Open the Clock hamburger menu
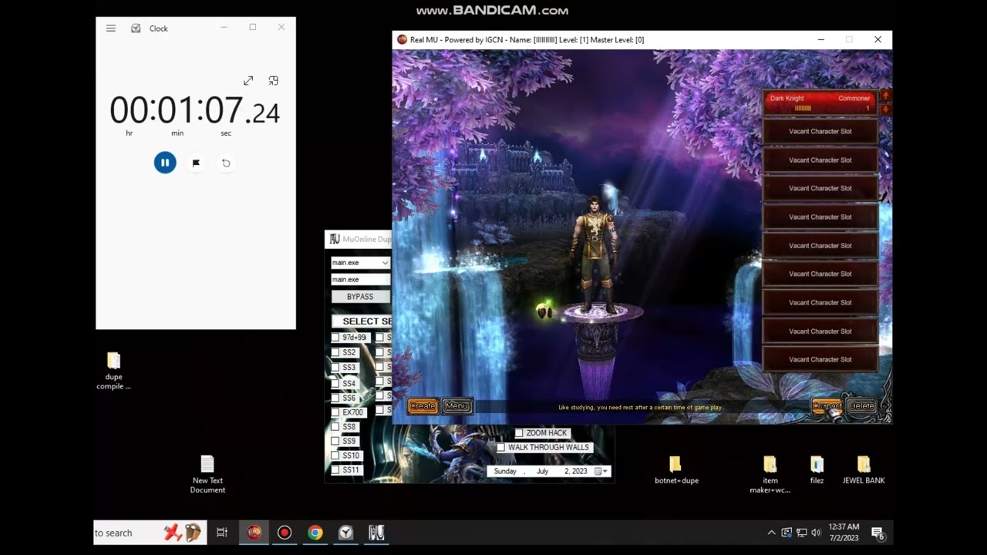Image resolution: width=987 pixels, height=555 pixels. (111, 28)
